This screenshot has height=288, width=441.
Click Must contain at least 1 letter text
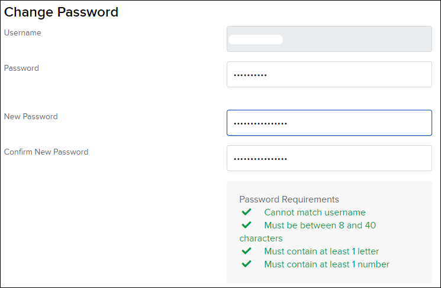click(x=321, y=251)
